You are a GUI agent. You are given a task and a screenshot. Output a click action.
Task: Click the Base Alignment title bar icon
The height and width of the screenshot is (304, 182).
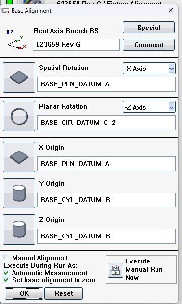pos(5,10)
